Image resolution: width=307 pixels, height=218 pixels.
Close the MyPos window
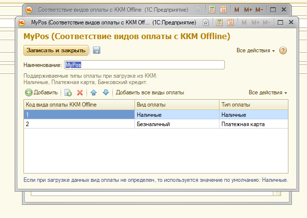coord(291,22)
